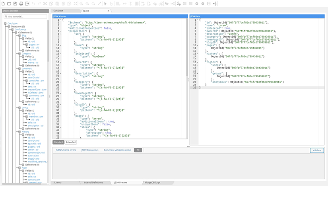Click the Object Browser vertical scrollbar
The height and width of the screenshot is (209, 328).
48,41
